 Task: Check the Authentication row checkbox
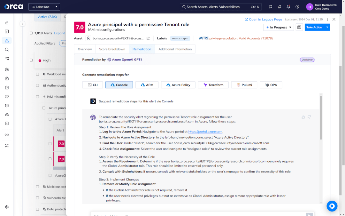coord(37,85)
